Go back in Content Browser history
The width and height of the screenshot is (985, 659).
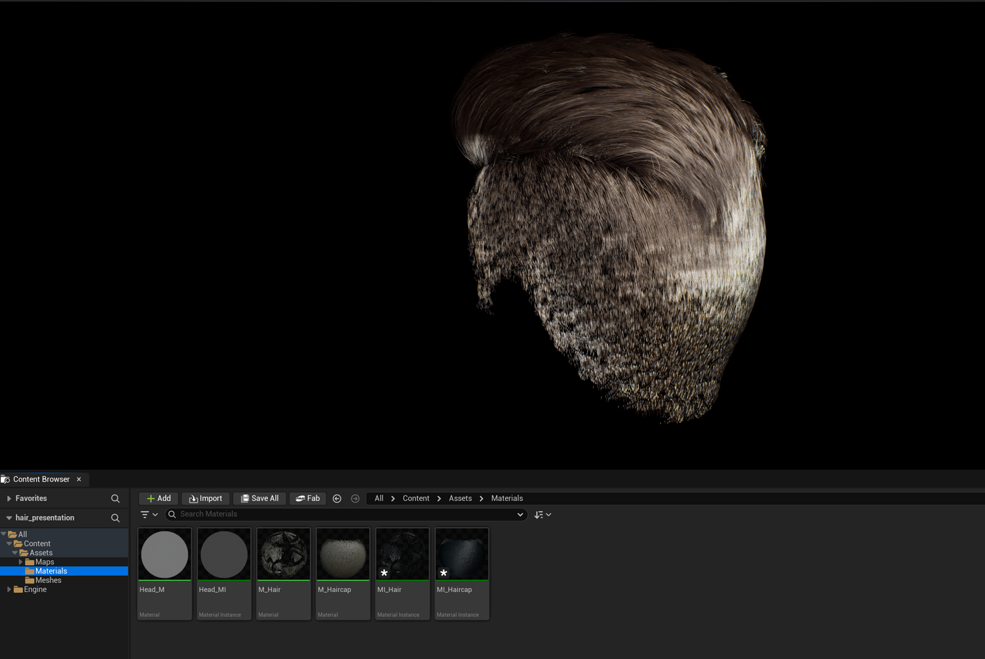pyautogui.click(x=337, y=499)
